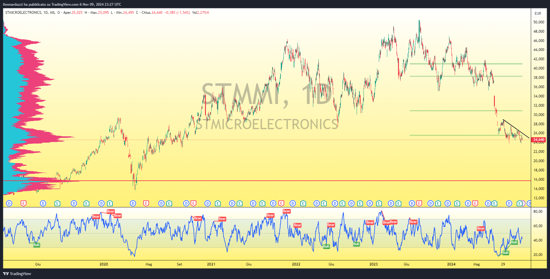
Task: Click the STMICROELECTRONICS, 1D, MIL symbol legend
Action: click(x=30, y=13)
